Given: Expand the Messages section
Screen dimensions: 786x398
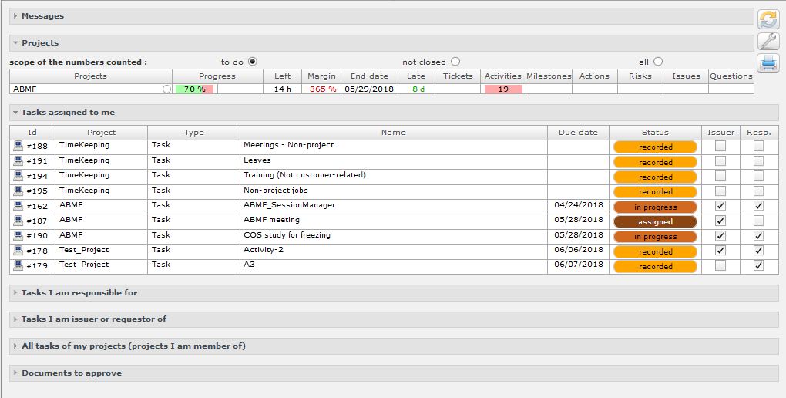Looking at the screenshot, I should [x=42, y=16].
